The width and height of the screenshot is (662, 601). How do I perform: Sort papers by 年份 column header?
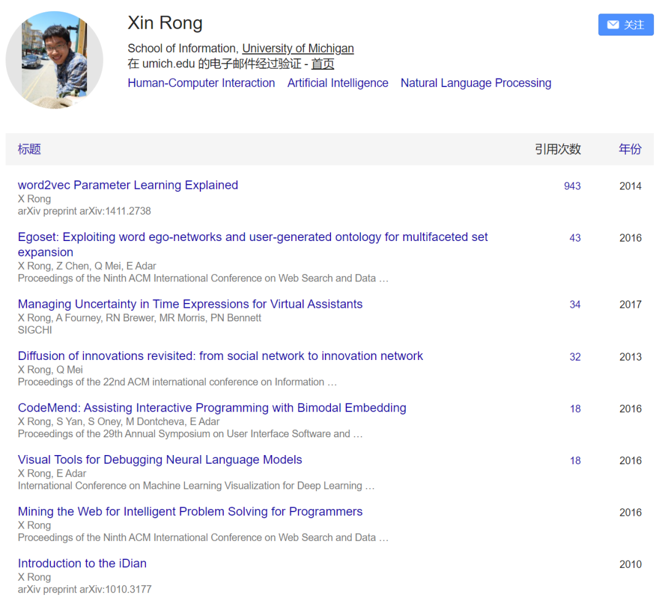click(x=630, y=149)
